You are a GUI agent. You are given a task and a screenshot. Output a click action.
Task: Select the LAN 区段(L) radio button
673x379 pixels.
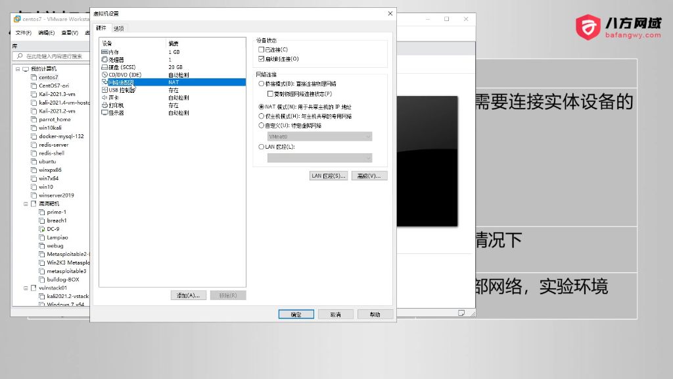pos(261,147)
